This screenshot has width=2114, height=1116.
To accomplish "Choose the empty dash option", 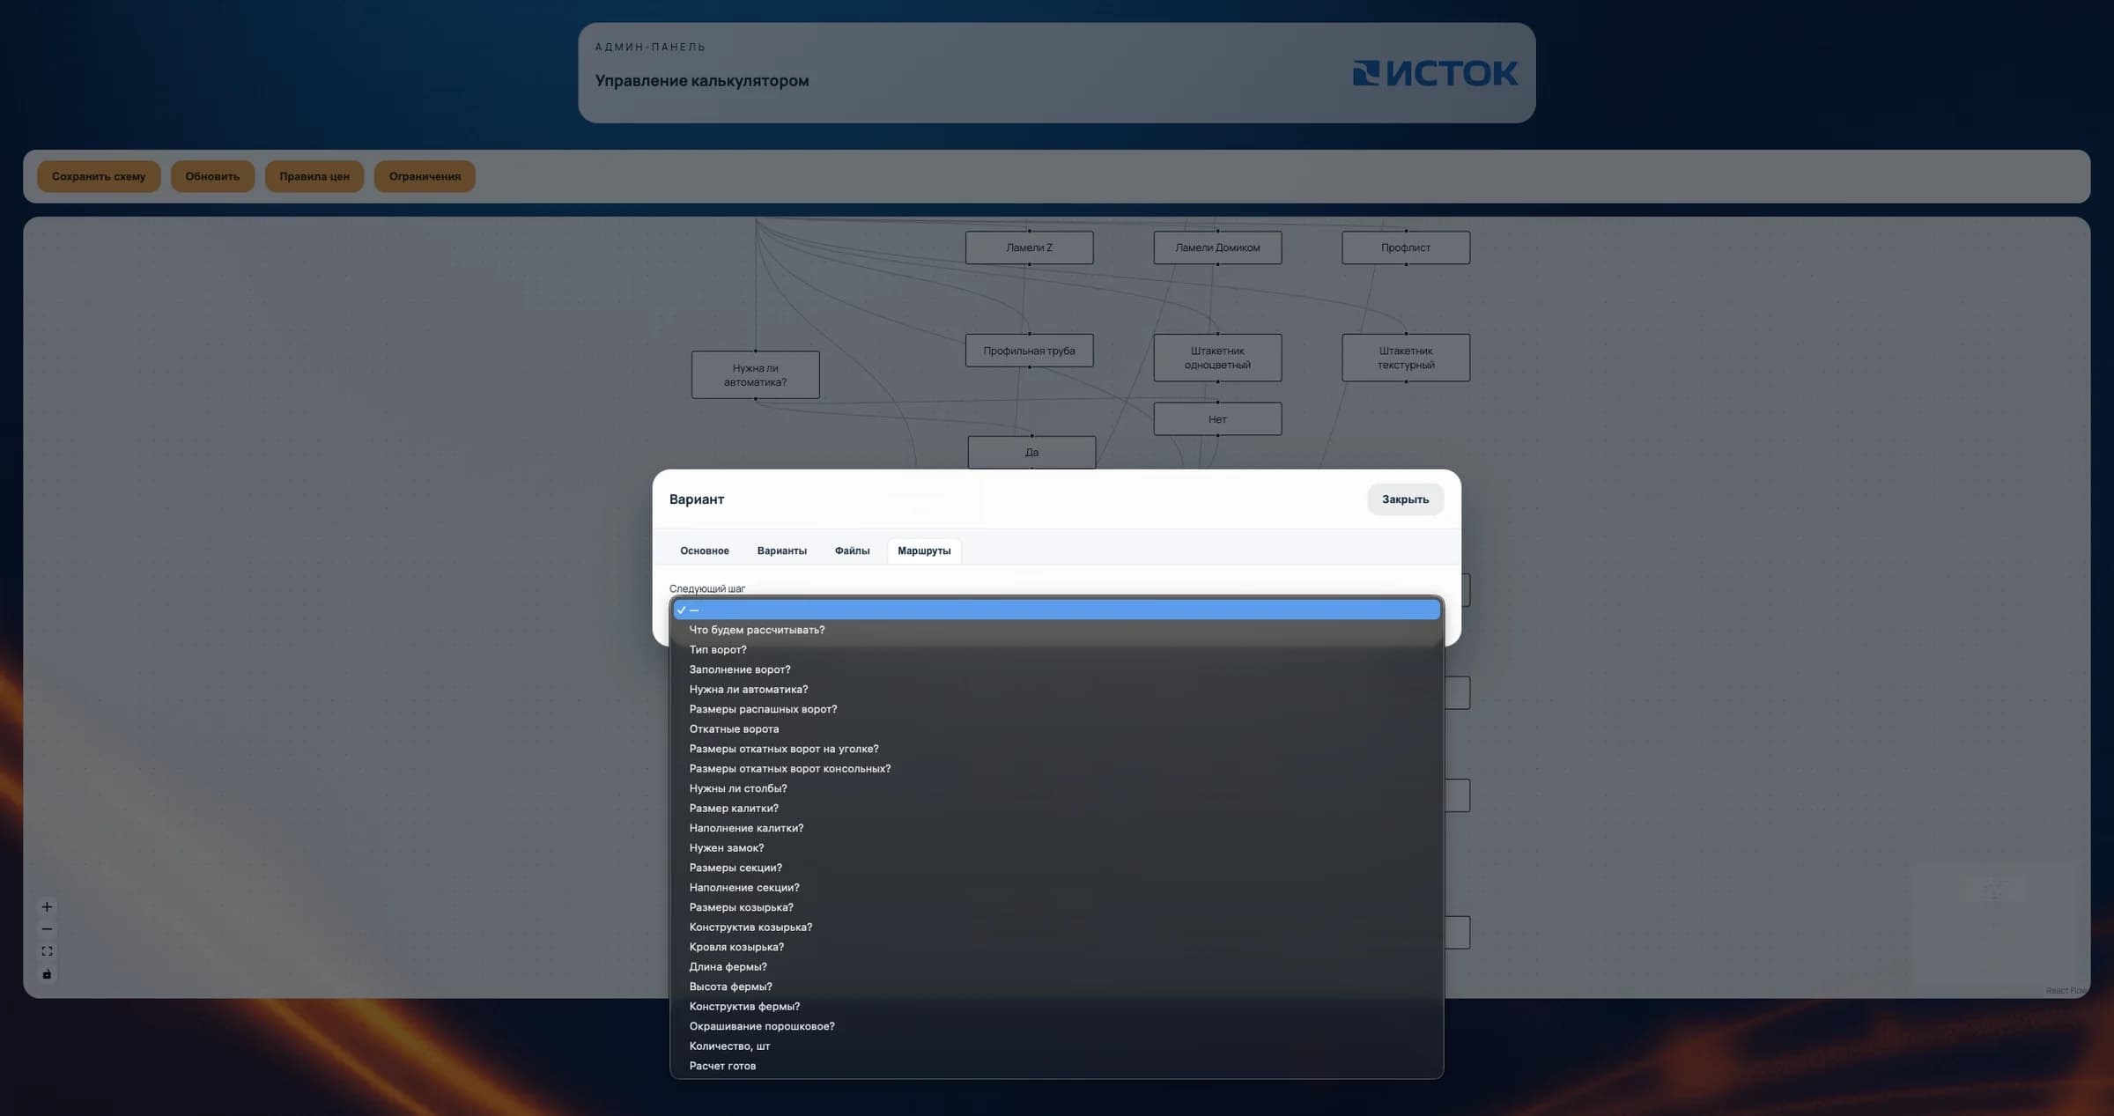I will click(x=1057, y=610).
